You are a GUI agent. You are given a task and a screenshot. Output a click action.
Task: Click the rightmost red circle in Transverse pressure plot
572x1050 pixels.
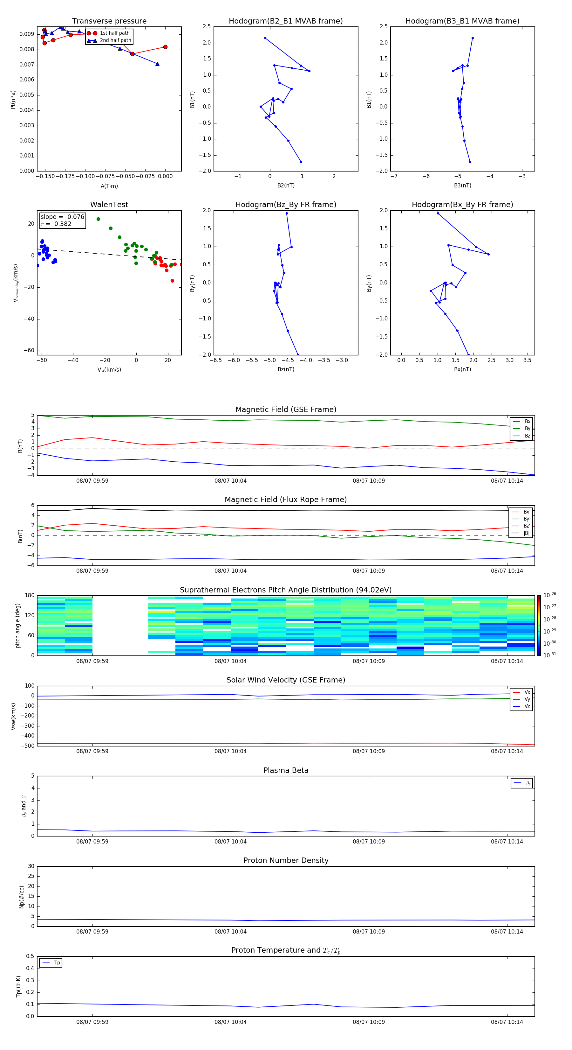(165, 47)
